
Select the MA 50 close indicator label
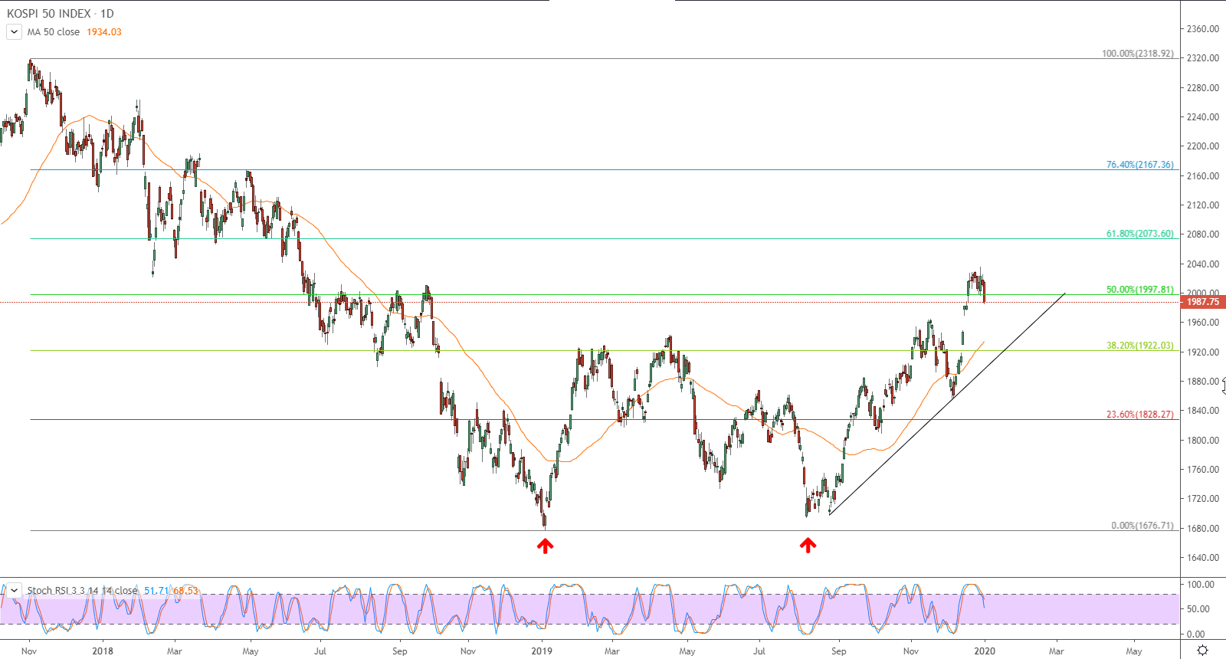point(54,32)
